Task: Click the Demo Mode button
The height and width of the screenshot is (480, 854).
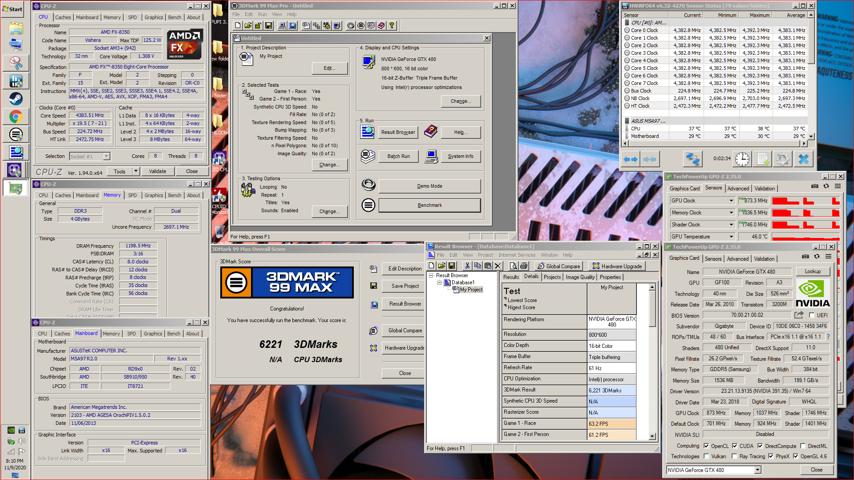Action: [429, 186]
